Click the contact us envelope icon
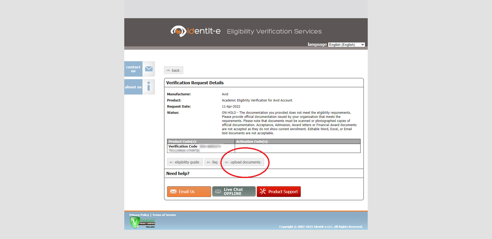Viewport: 492px width, 239px height. coord(149,69)
